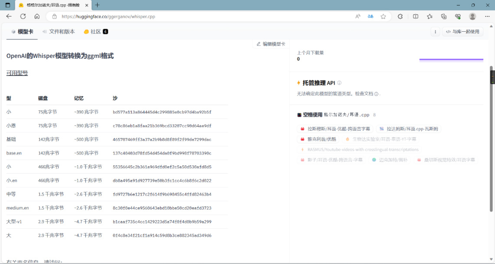Switch to the 模型卡 tab
This screenshot has height=264, width=495.
(x=22, y=32)
